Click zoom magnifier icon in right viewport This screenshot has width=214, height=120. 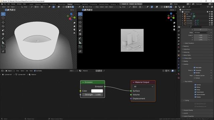pos(174,23)
